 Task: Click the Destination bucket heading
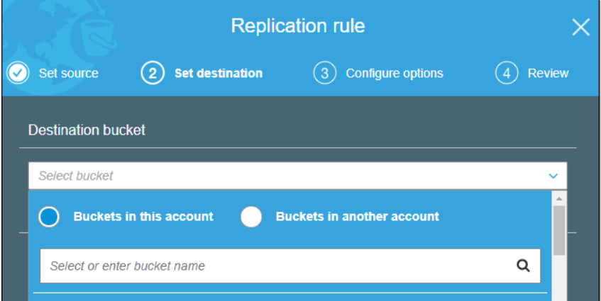(87, 130)
